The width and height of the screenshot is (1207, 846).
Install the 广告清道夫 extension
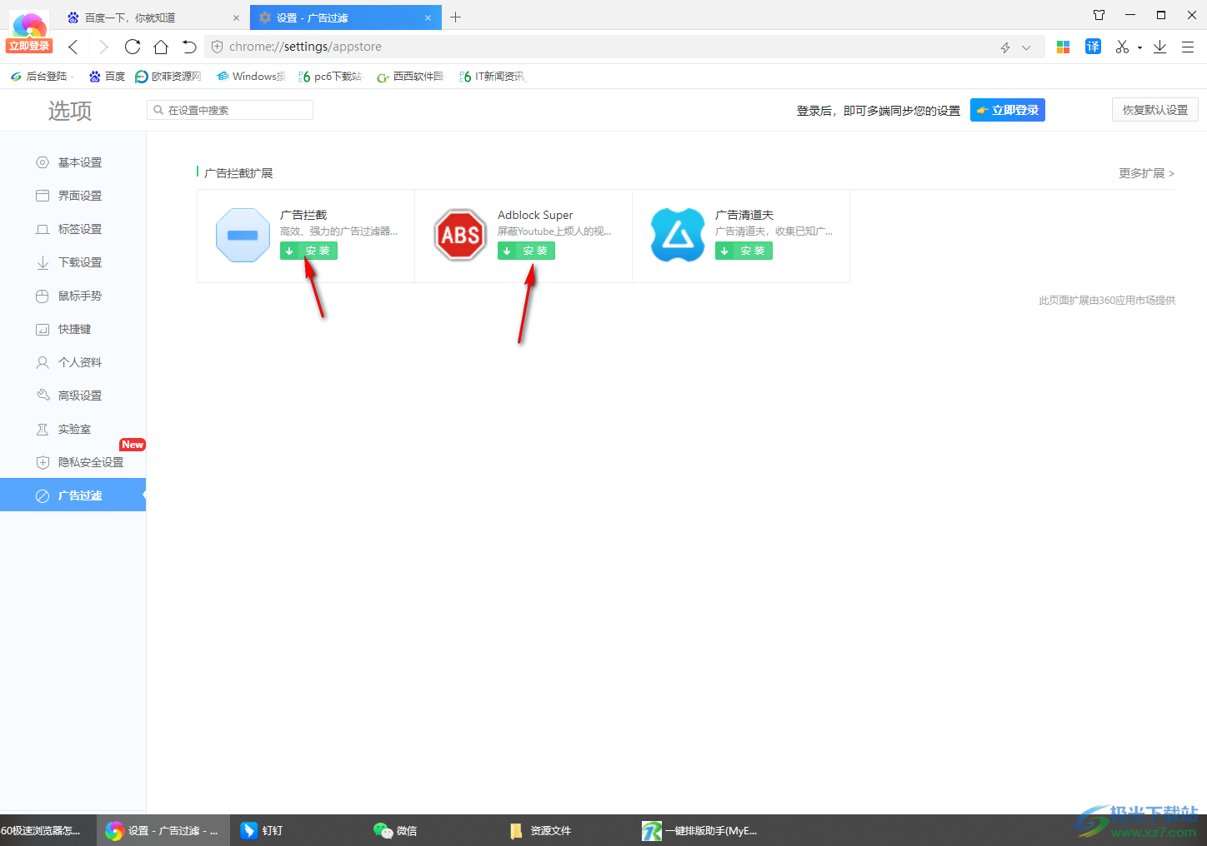pyautogui.click(x=744, y=251)
